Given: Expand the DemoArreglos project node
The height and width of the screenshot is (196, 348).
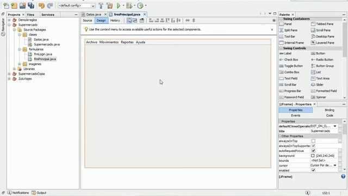Looking at the screenshot, I should [9, 20].
